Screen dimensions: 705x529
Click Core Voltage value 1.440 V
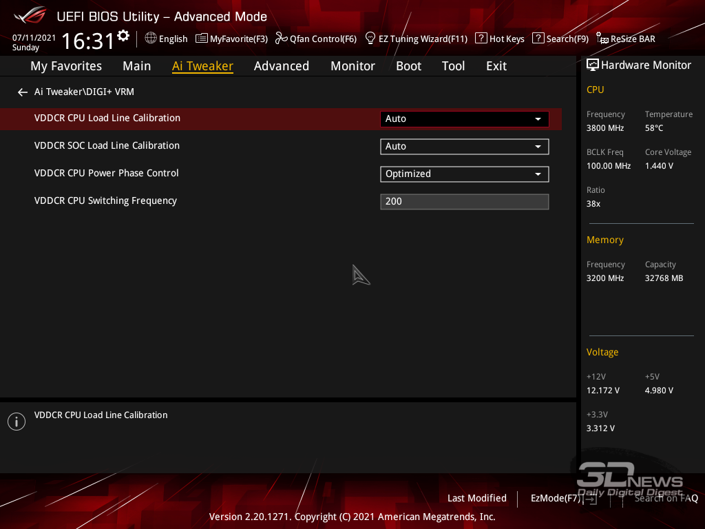[659, 166]
